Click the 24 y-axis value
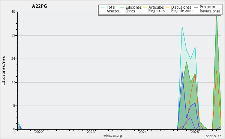The width and height of the screenshot is (225, 139). 13,59
